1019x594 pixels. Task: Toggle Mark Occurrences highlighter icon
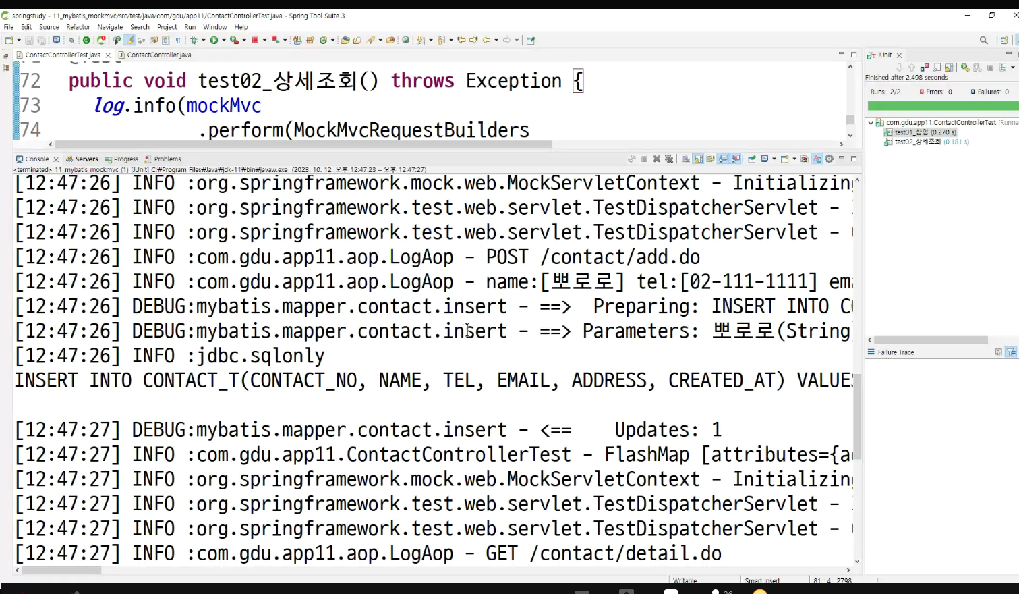coord(130,40)
